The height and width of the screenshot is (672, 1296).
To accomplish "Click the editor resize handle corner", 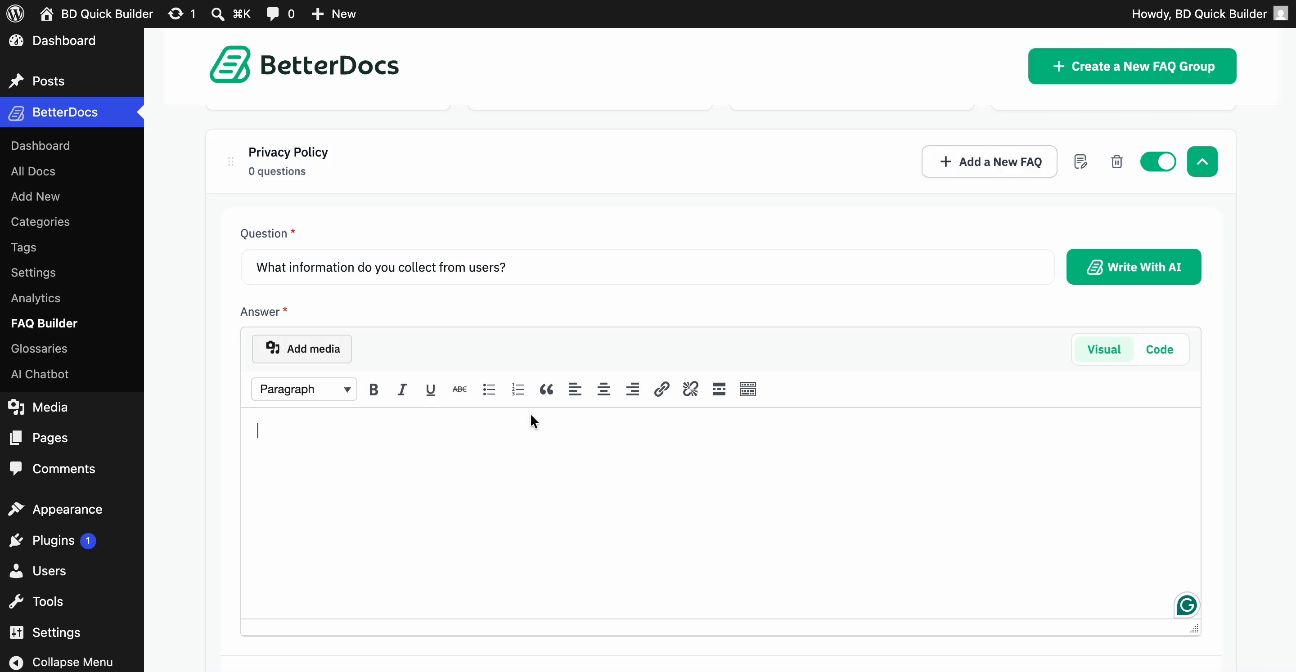I will tap(1194, 629).
